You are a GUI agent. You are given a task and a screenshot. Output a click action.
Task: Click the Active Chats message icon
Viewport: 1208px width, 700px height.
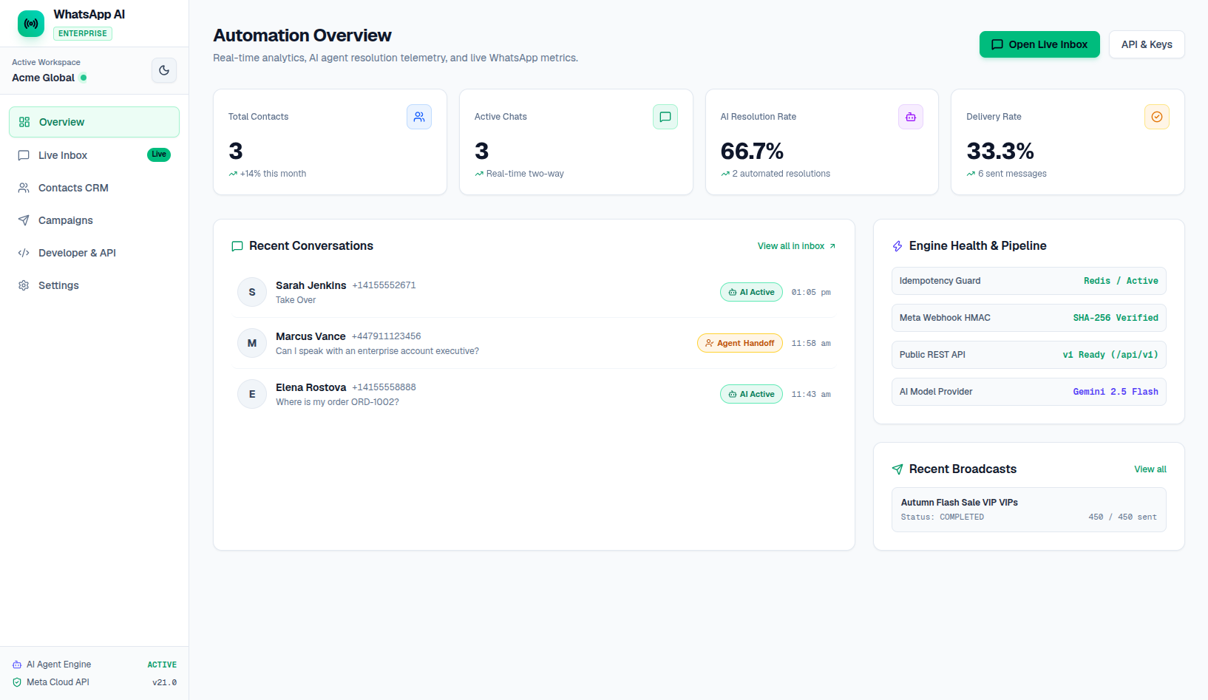[x=665, y=117]
